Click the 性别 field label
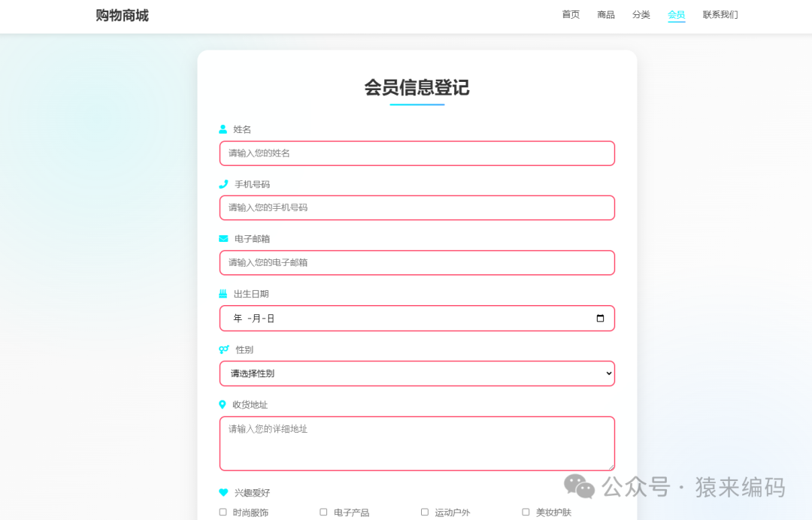 (244, 349)
